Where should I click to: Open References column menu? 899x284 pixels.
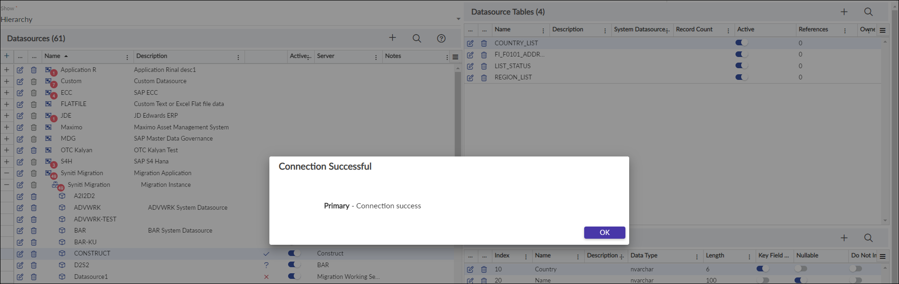845,30
